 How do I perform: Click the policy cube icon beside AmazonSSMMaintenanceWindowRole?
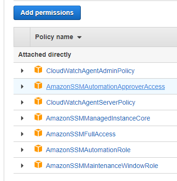coord(38,164)
